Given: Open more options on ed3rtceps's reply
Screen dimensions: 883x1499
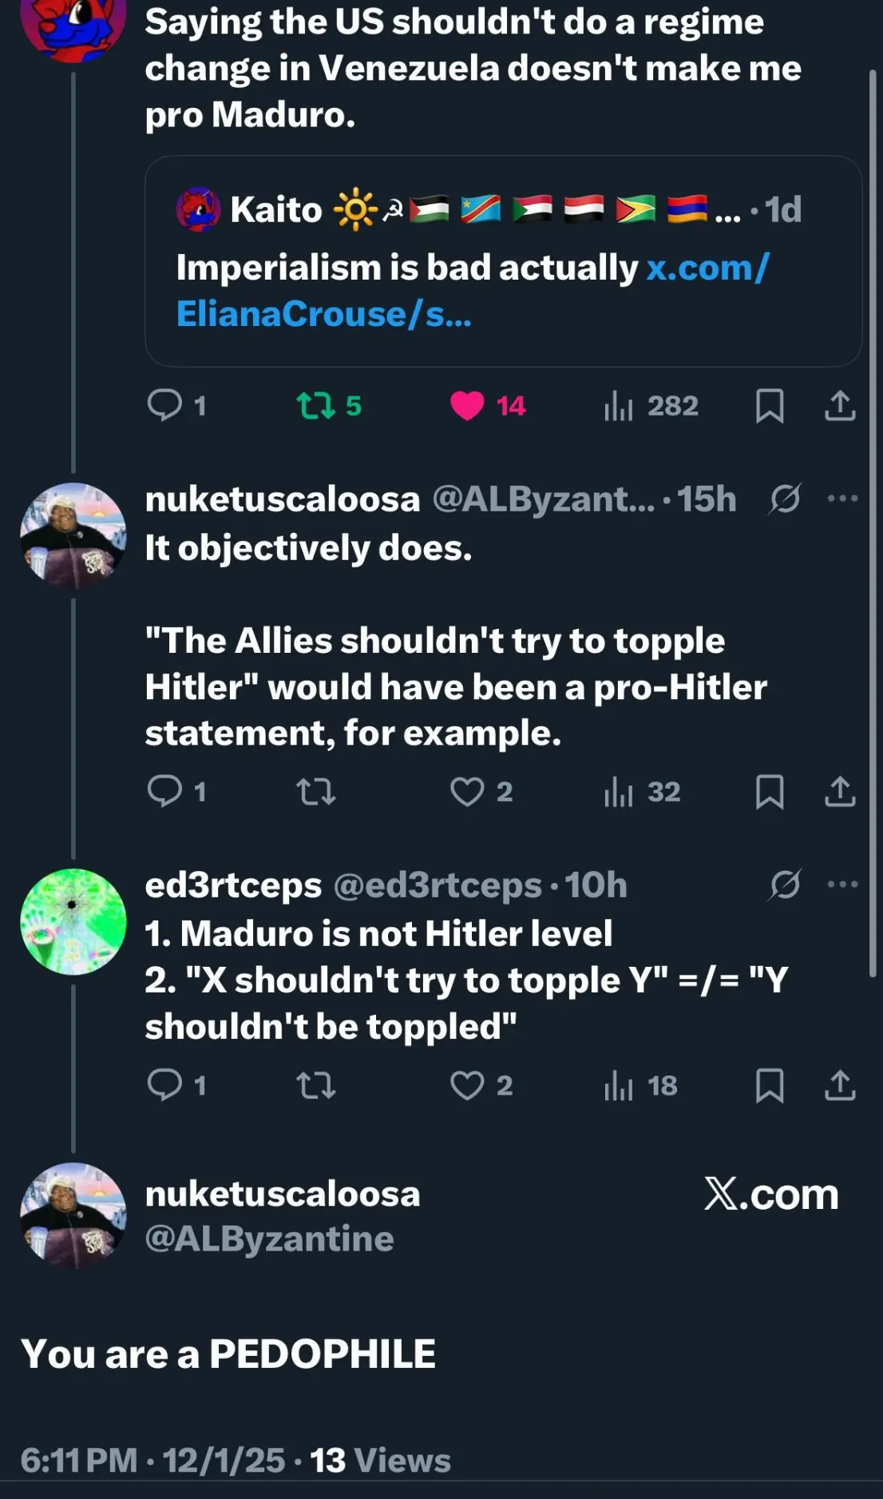Looking at the screenshot, I should [x=842, y=885].
